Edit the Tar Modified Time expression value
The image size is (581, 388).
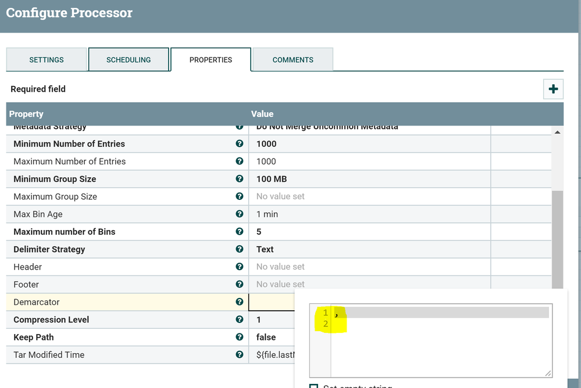click(272, 355)
